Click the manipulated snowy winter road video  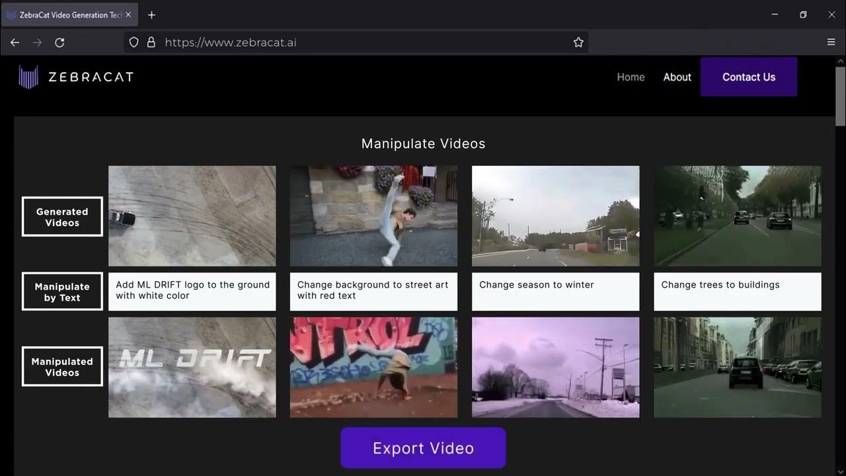click(x=556, y=368)
